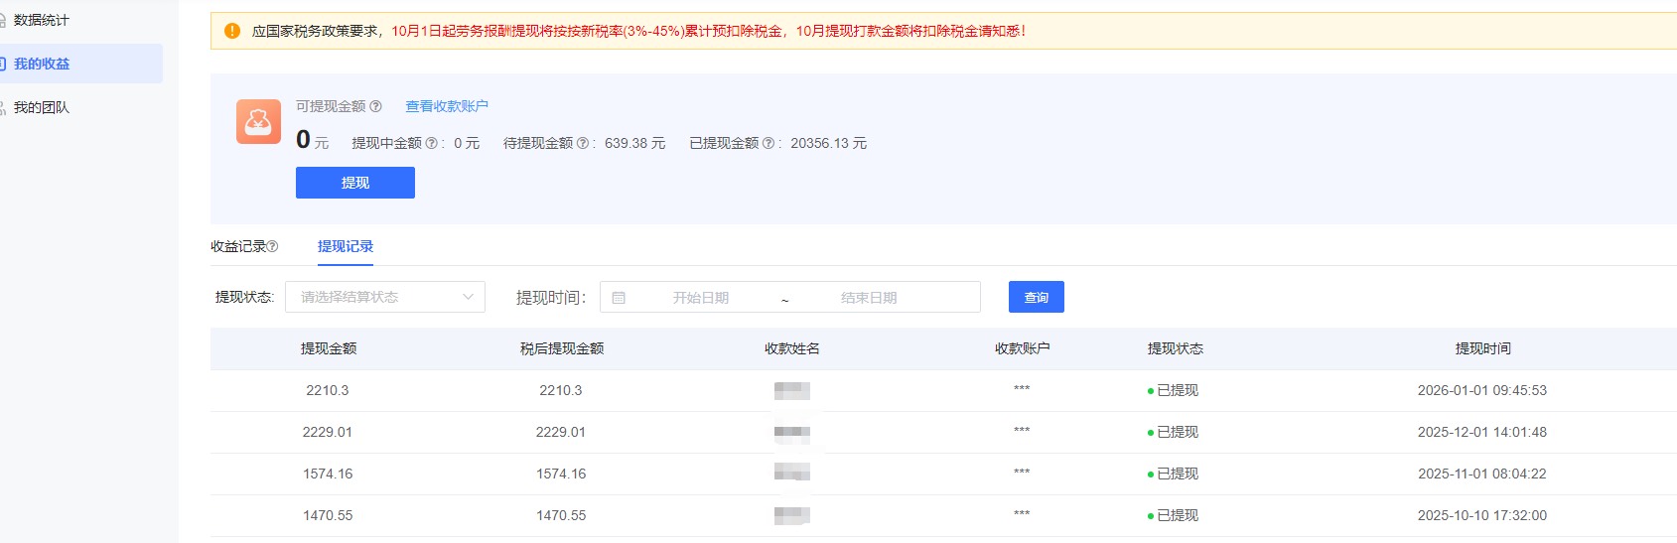Image resolution: width=1677 pixels, height=543 pixels.
Task: Click the 查询 search button
Action: click(1036, 297)
